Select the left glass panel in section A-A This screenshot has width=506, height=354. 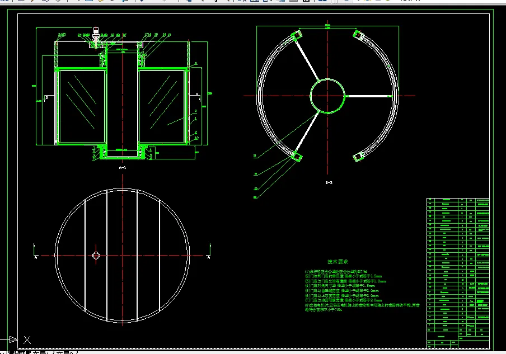pos(82,106)
